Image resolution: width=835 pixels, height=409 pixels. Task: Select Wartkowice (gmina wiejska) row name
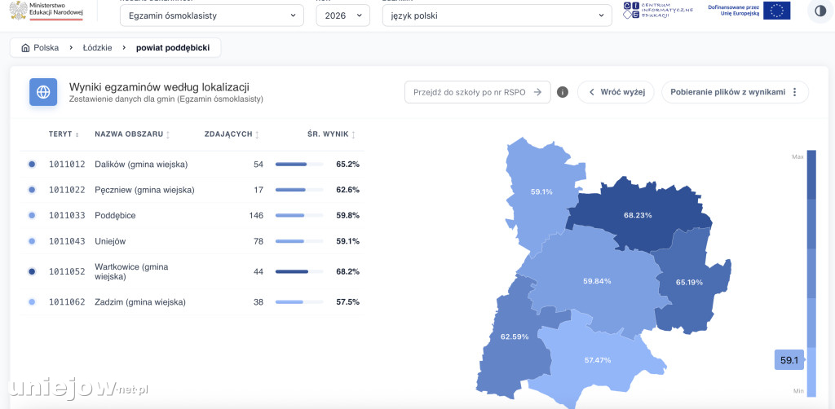(x=131, y=271)
